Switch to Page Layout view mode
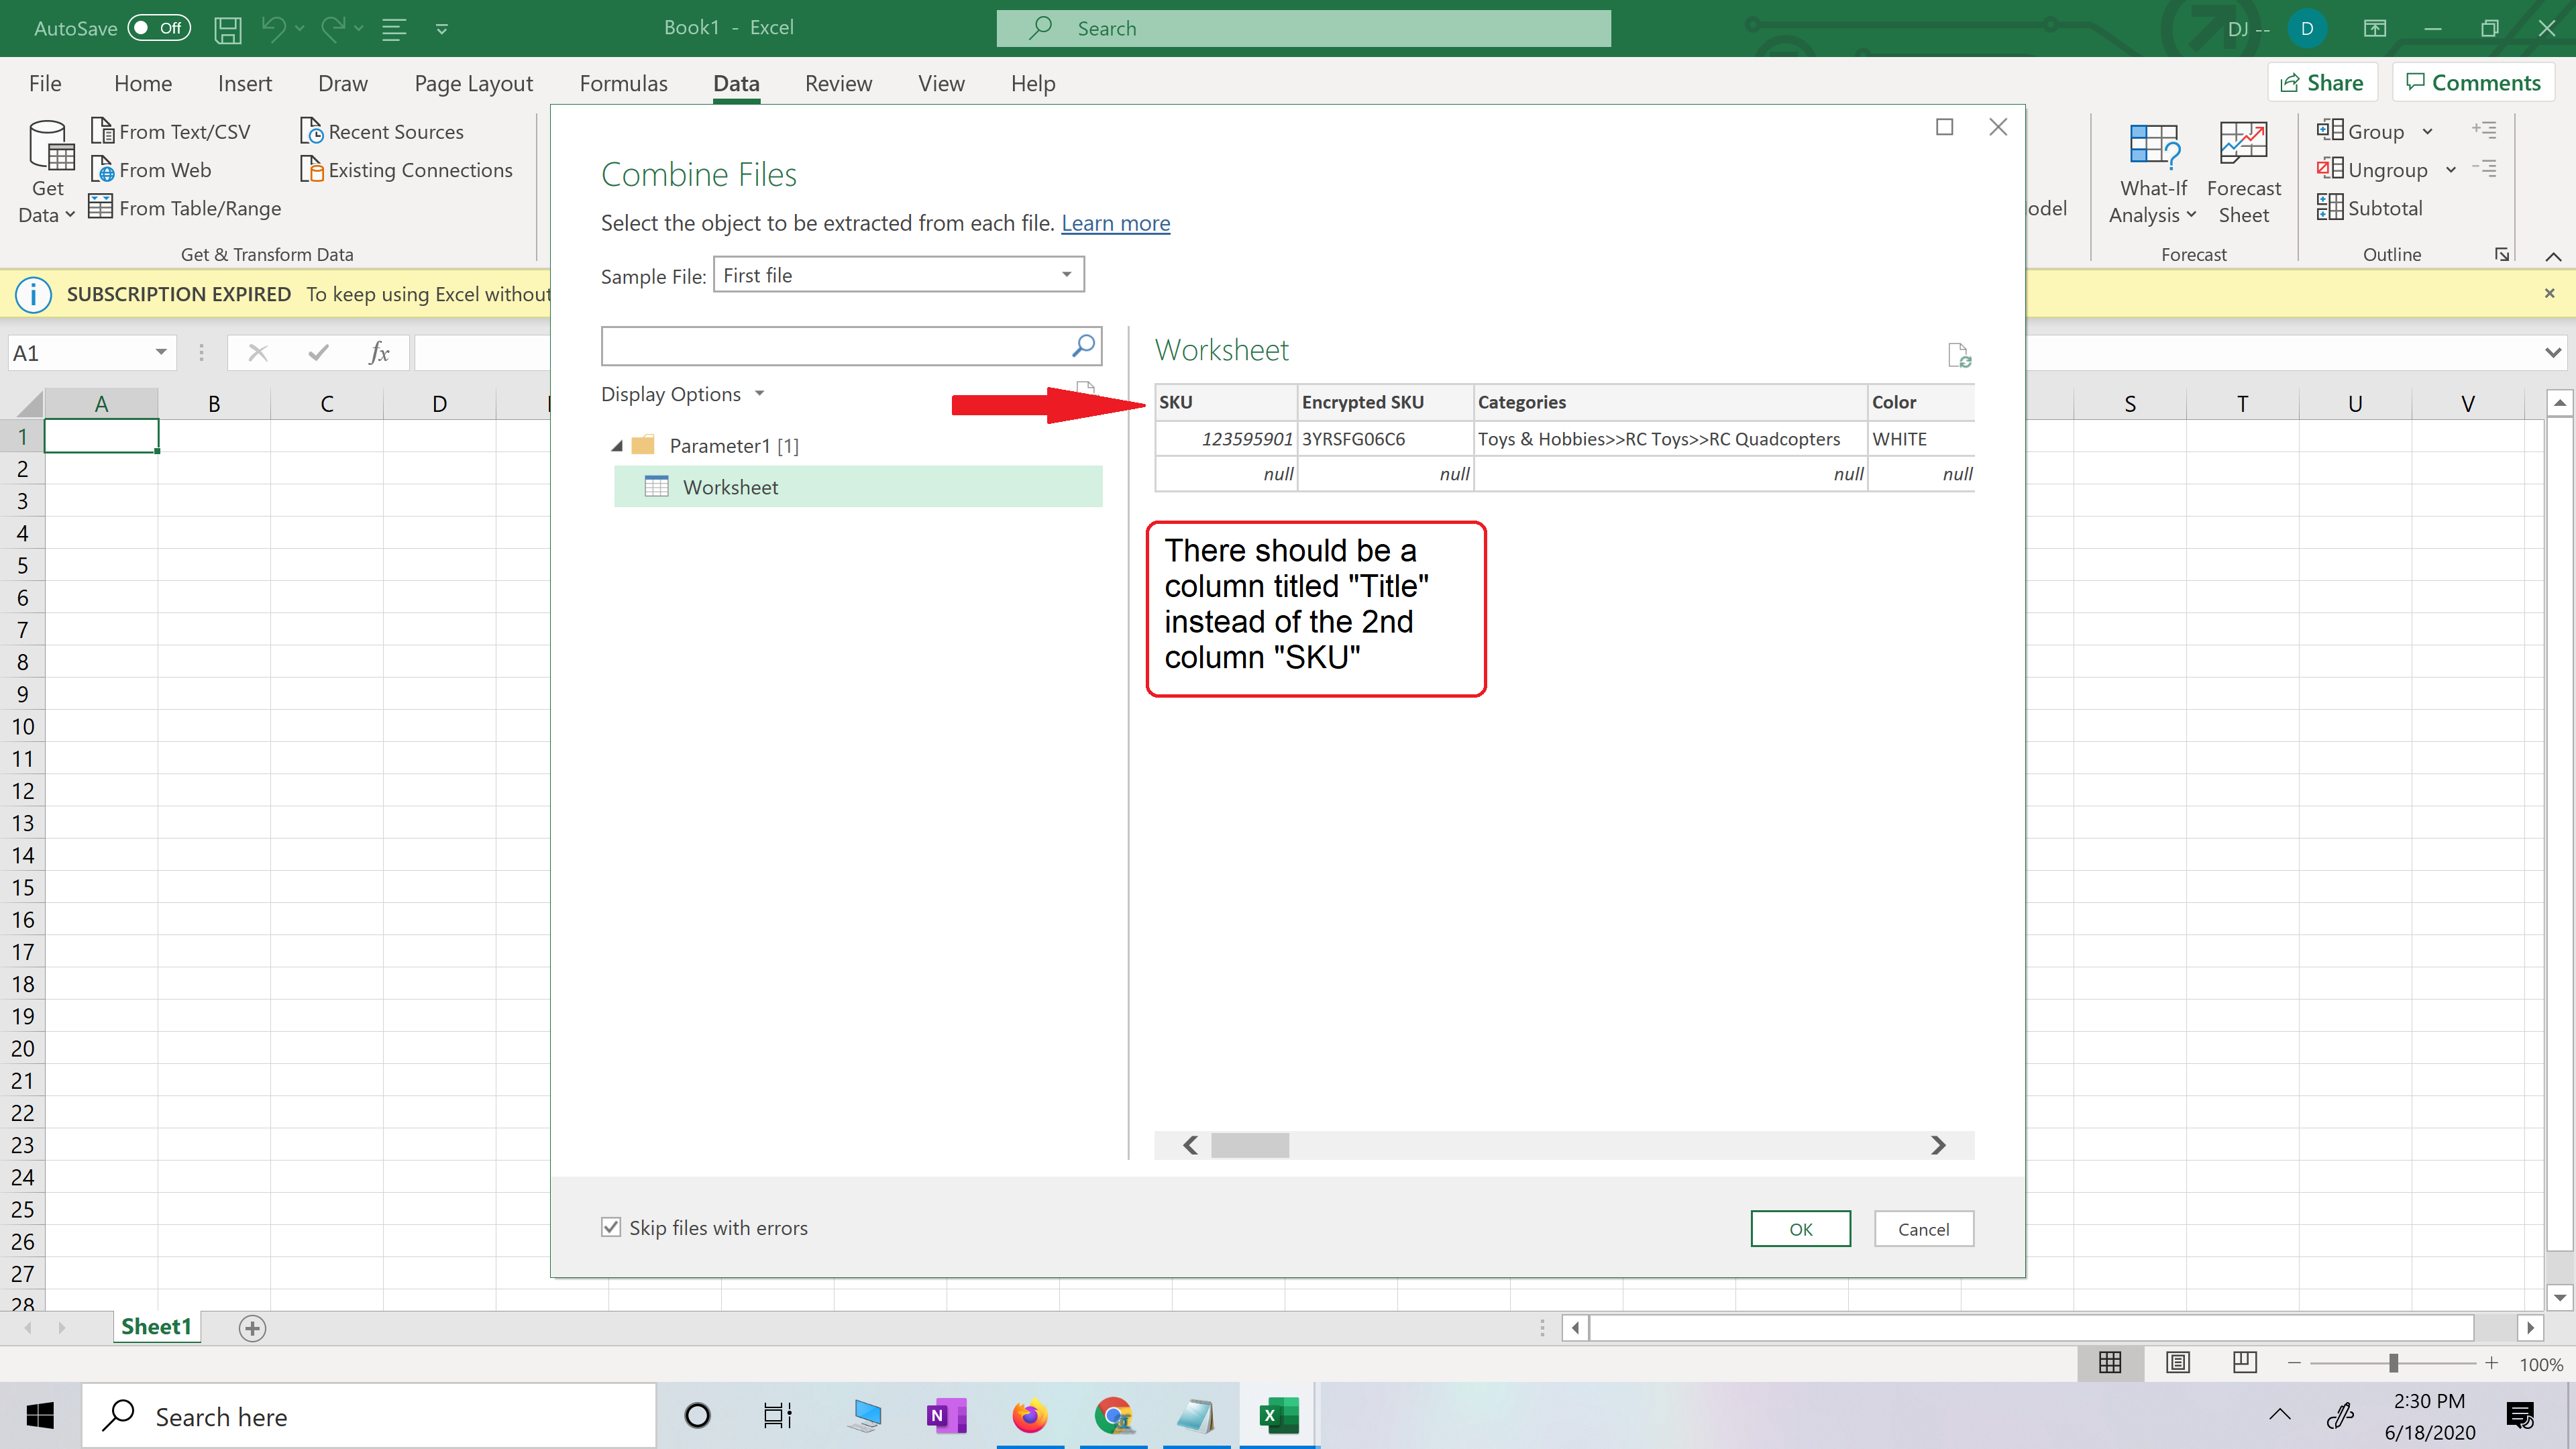The height and width of the screenshot is (1449, 2576). coord(2178,1363)
